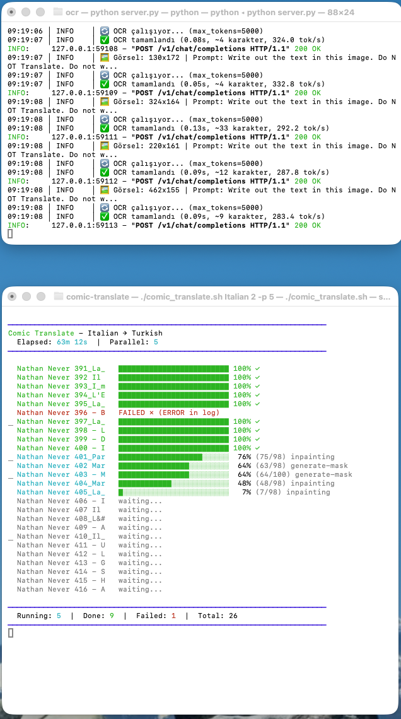
Task: Click Elapsed: 63m 12s value
Action: click(72, 342)
